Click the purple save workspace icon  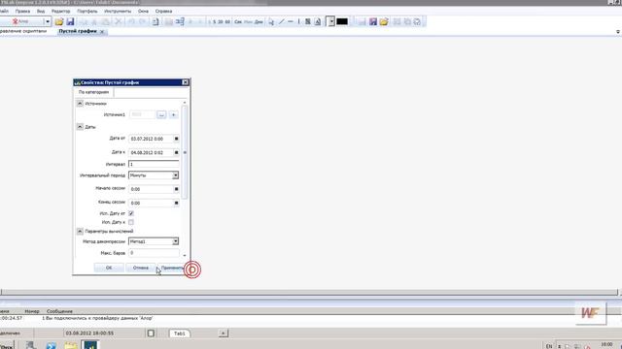373,21
